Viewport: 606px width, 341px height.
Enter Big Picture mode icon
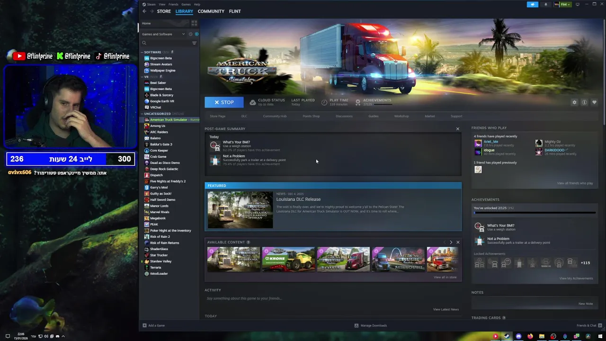(x=577, y=4)
